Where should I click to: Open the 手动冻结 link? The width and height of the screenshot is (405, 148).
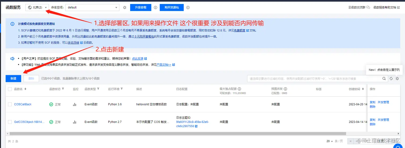pos(73,43)
